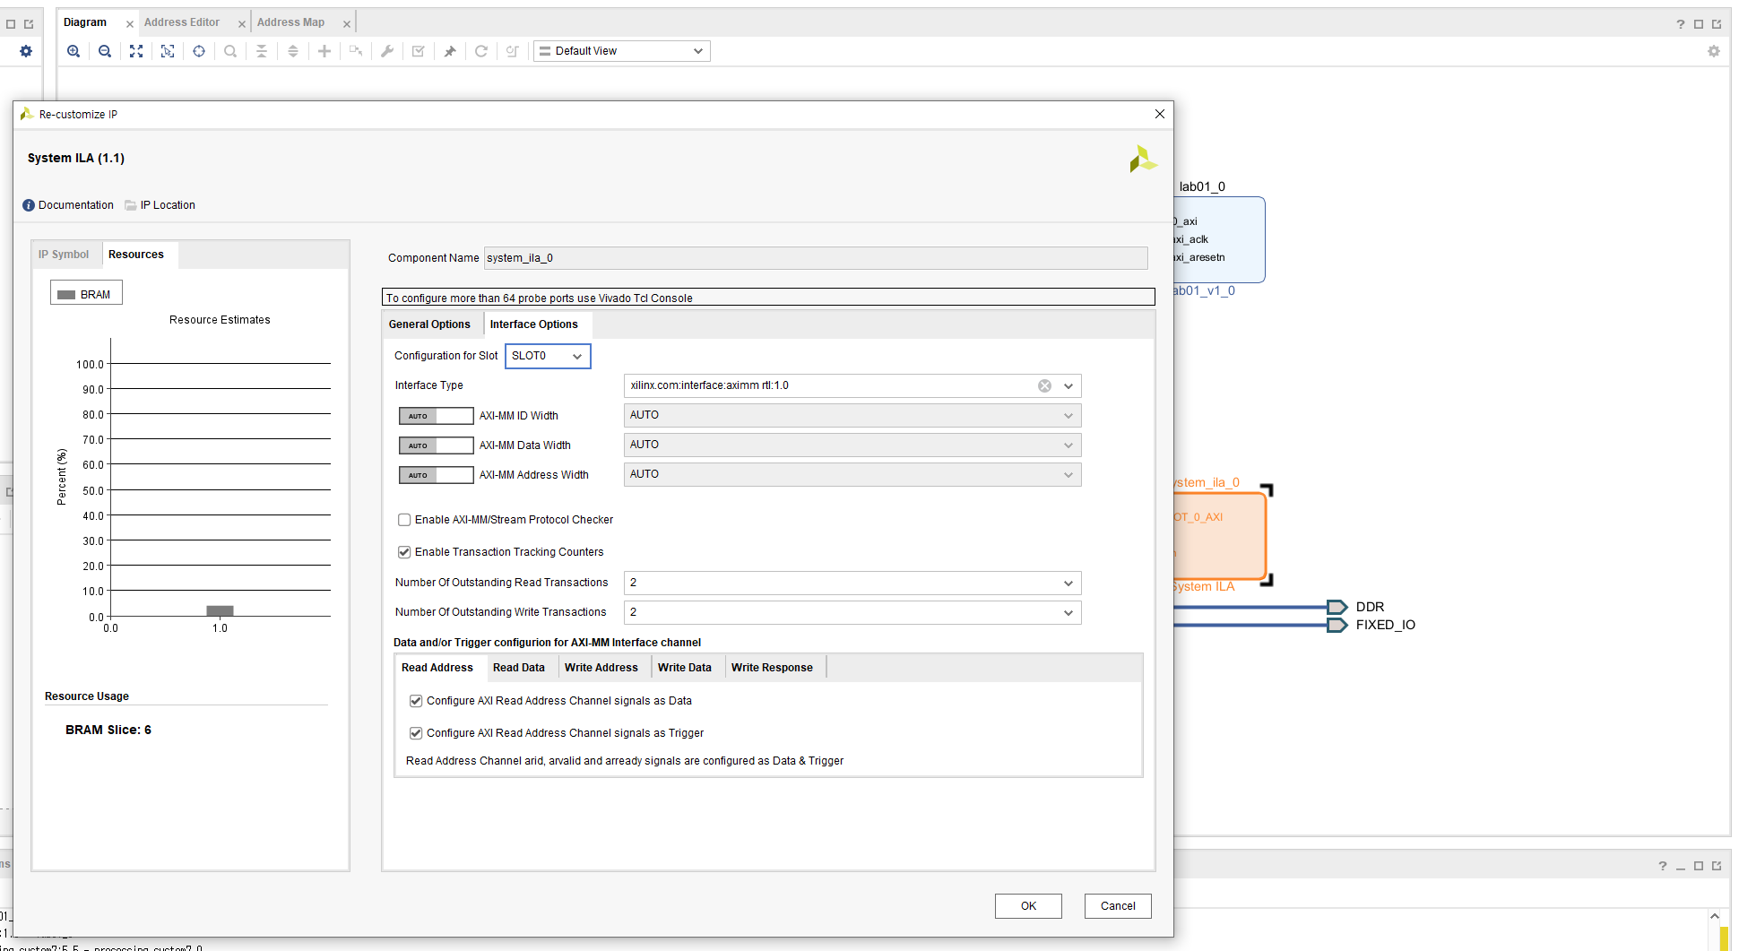The image size is (1739, 951).
Task: Click OK to apply IP customization
Action: pos(1028,906)
